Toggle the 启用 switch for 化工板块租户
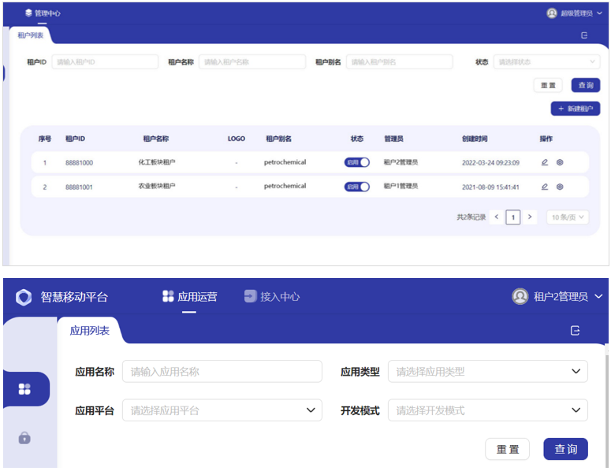Screen dimensions: 611x471 coord(356,163)
